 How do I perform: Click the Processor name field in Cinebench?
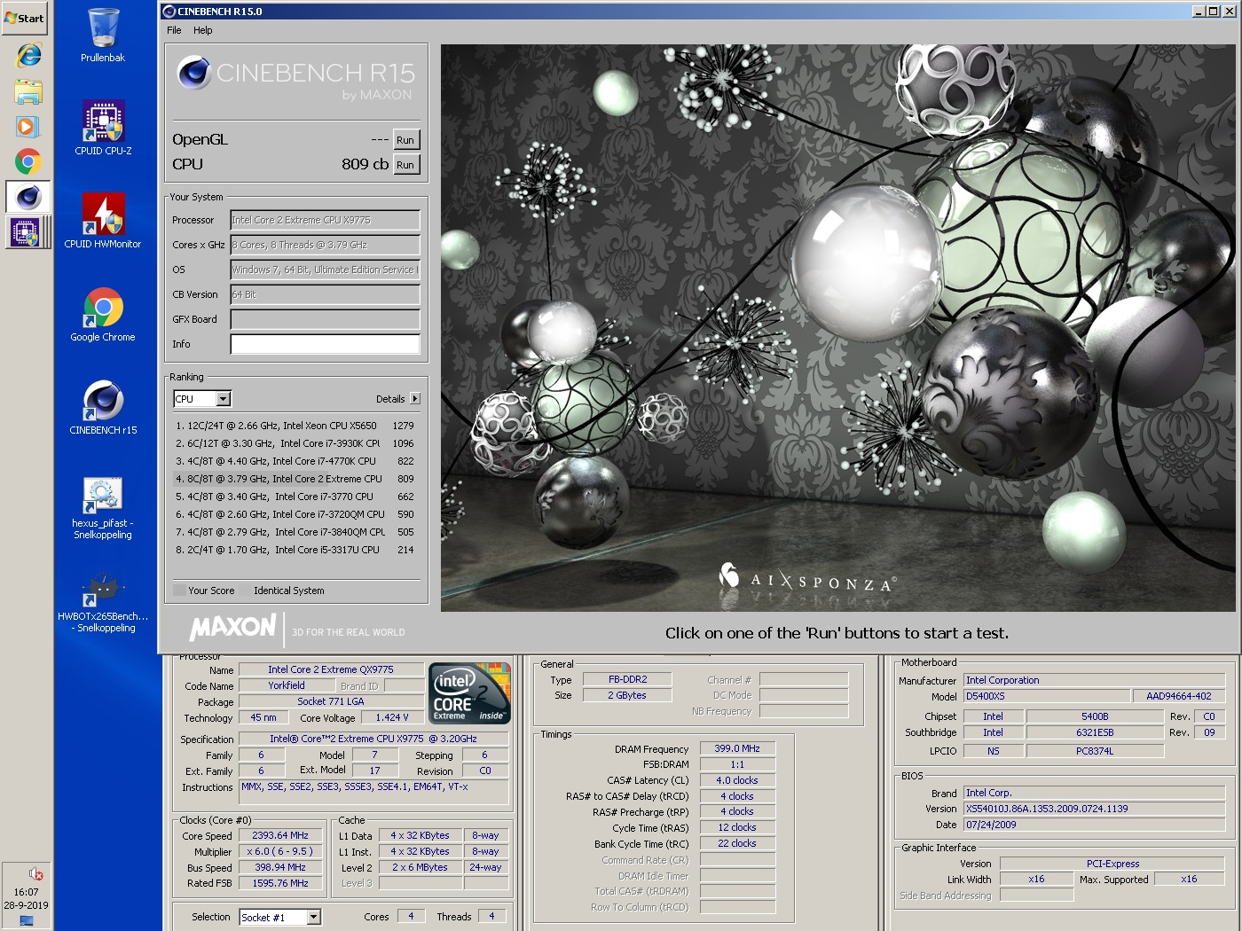tap(325, 220)
